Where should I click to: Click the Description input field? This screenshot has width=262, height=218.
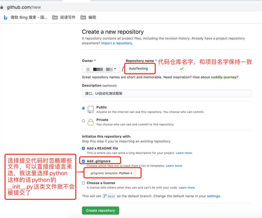[x=167, y=93]
